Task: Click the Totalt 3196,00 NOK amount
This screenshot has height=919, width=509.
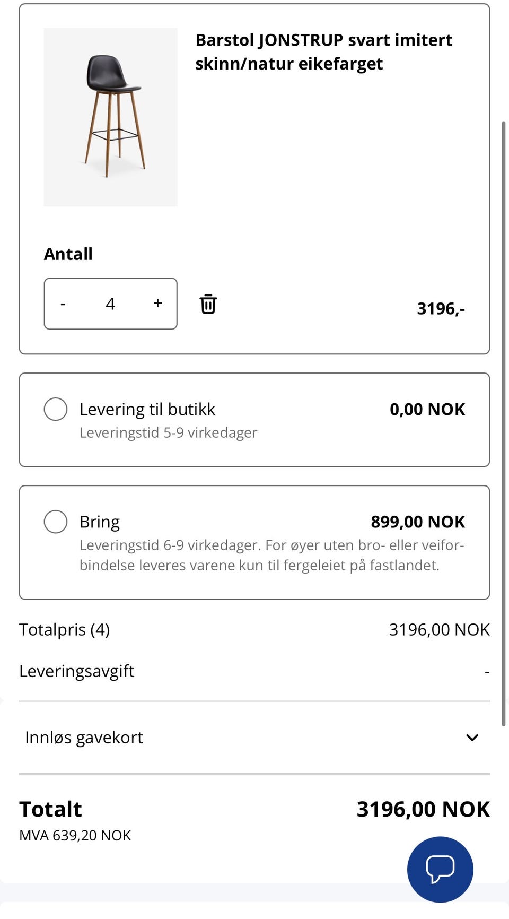Action: [x=423, y=809]
